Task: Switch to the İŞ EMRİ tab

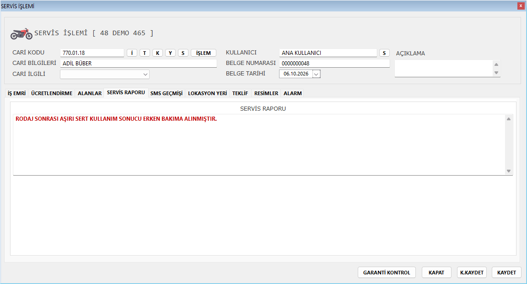Action: [17, 93]
